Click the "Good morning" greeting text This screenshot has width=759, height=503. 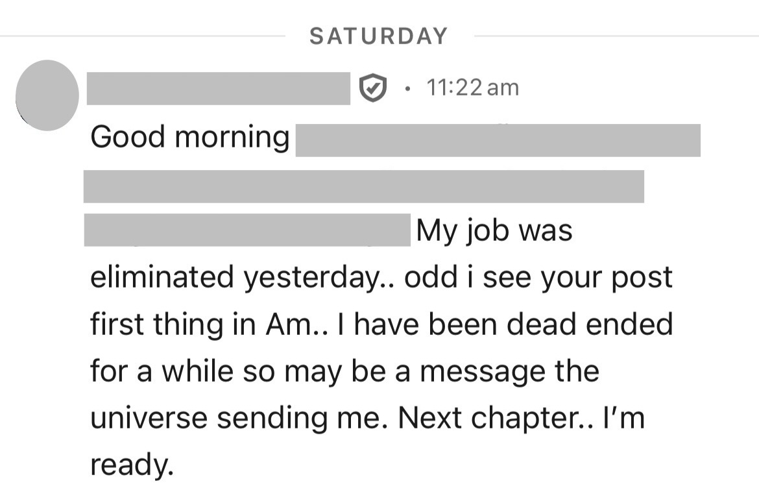[x=190, y=138]
